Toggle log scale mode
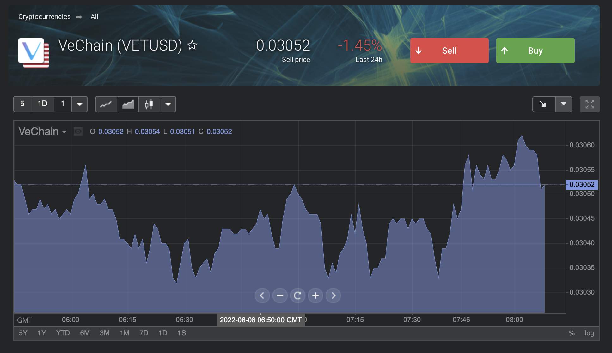612x353 pixels. 589,333
